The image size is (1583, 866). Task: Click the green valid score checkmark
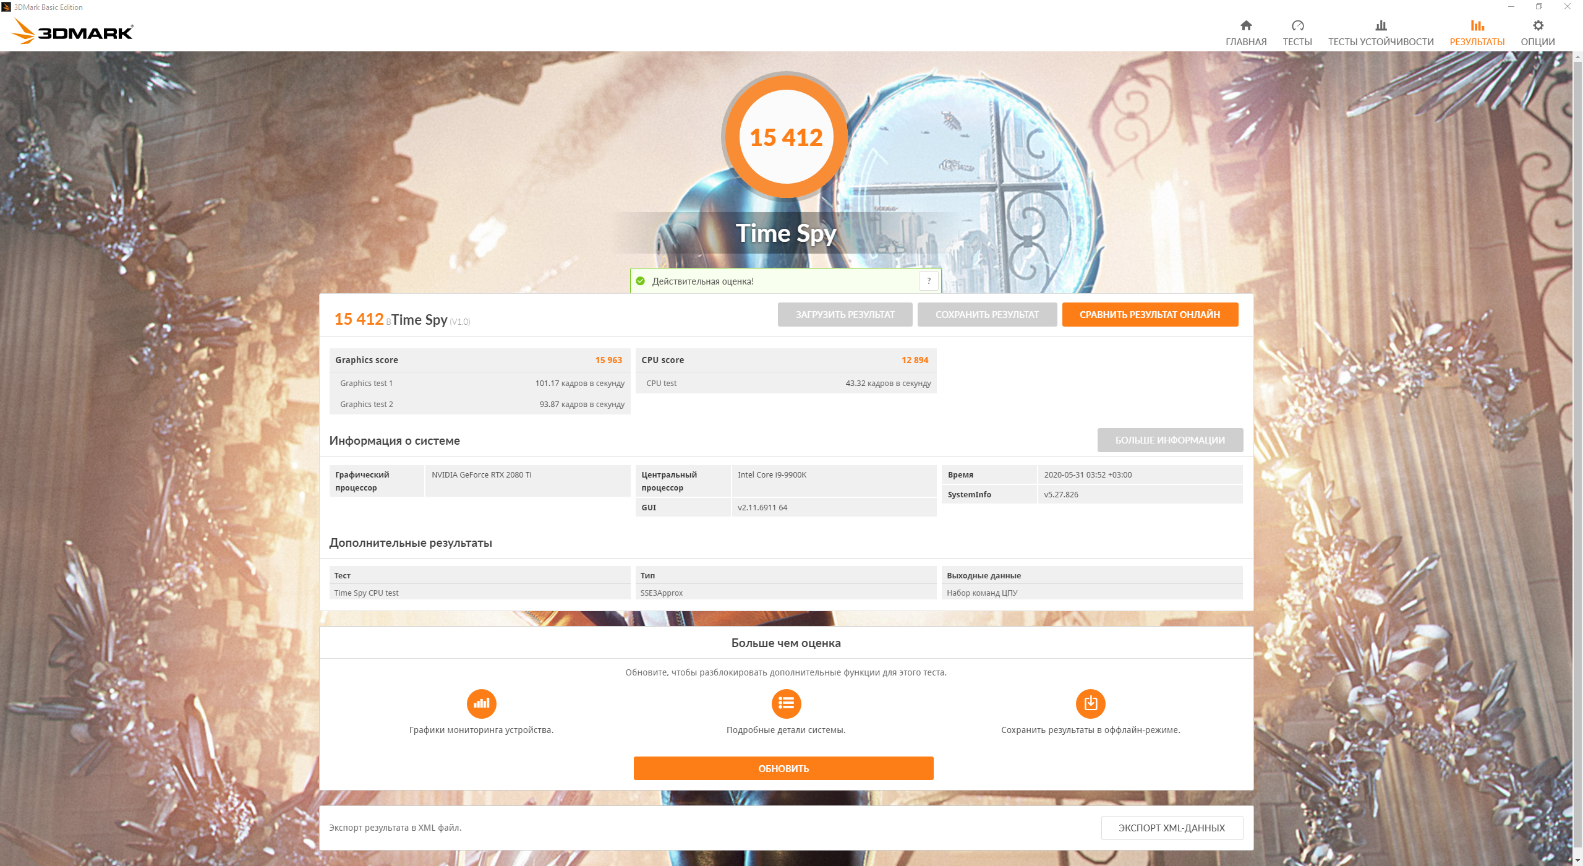(641, 281)
